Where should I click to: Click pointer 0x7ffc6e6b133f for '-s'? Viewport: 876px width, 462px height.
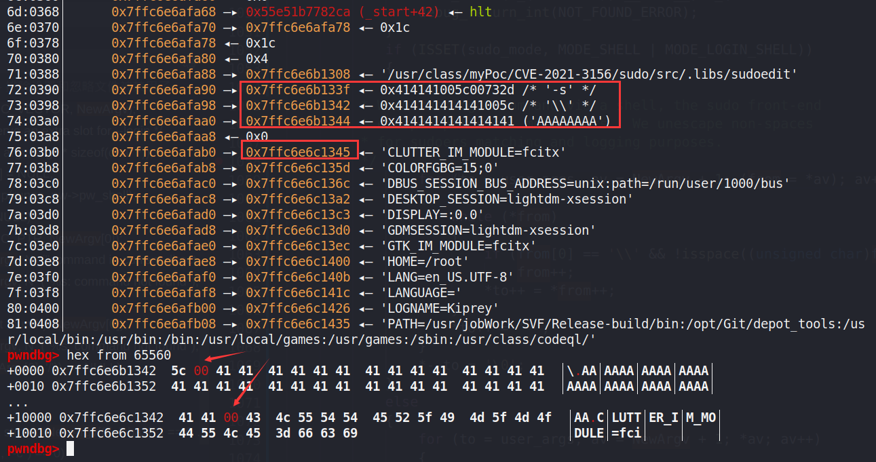pos(298,90)
